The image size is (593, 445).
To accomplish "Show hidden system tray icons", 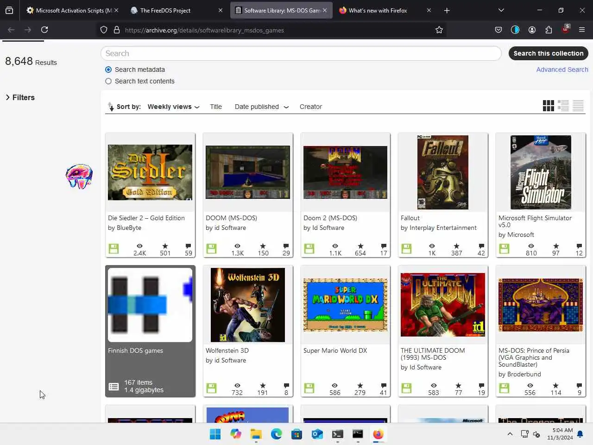I will [x=510, y=434].
